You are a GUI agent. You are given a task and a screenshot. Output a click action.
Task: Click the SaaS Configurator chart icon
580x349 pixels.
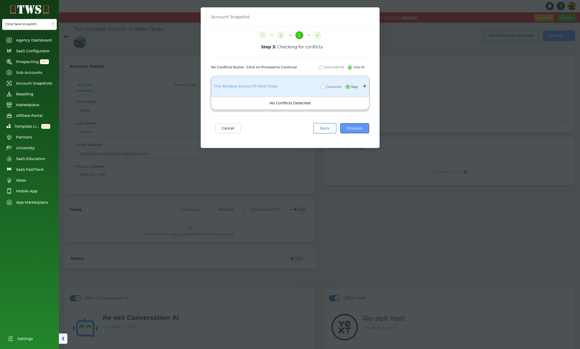click(x=9, y=51)
